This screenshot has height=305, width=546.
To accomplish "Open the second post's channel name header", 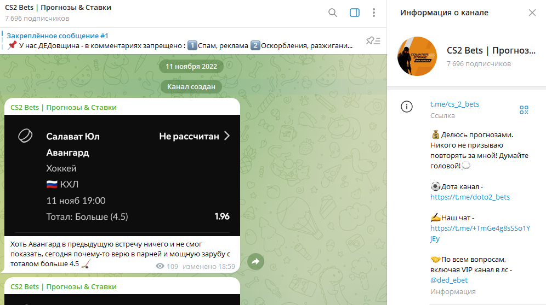I will 64,286.
